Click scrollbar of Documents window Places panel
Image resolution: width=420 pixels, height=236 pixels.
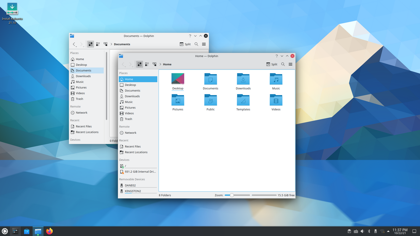[106, 86]
